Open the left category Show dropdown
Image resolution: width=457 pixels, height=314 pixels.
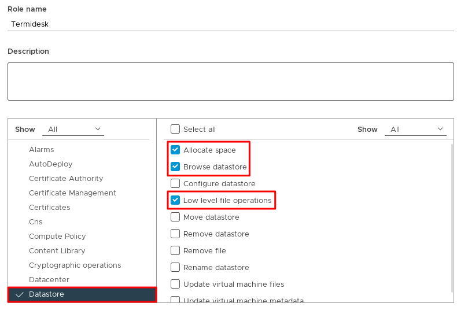click(74, 130)
